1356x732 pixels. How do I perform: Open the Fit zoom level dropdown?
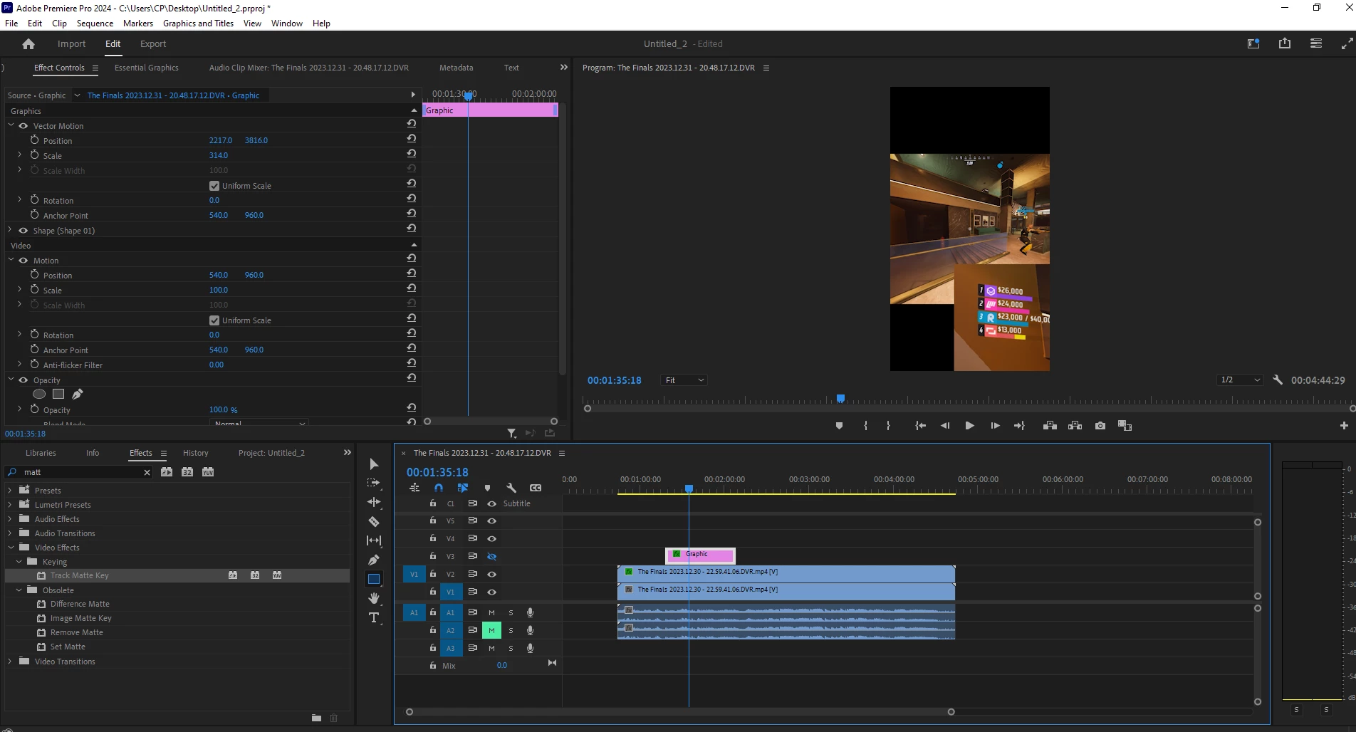[684, 380]
